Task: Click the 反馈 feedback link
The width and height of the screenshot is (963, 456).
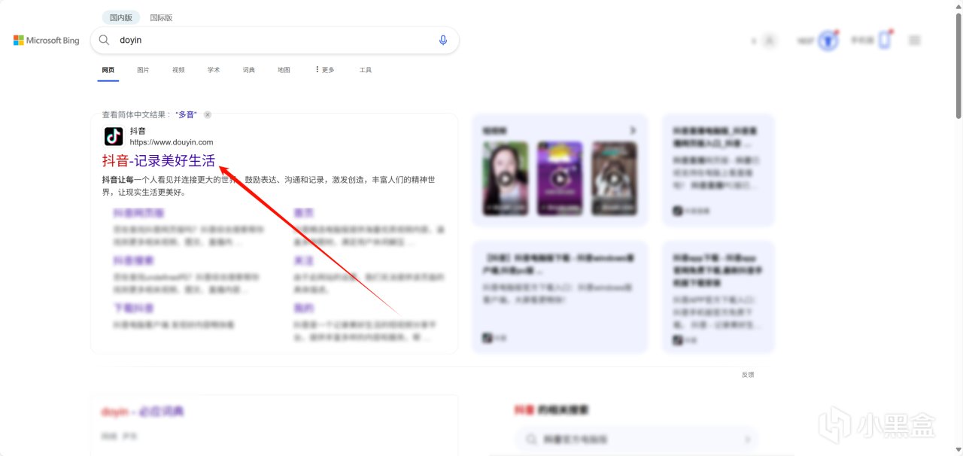Action: 748,374
